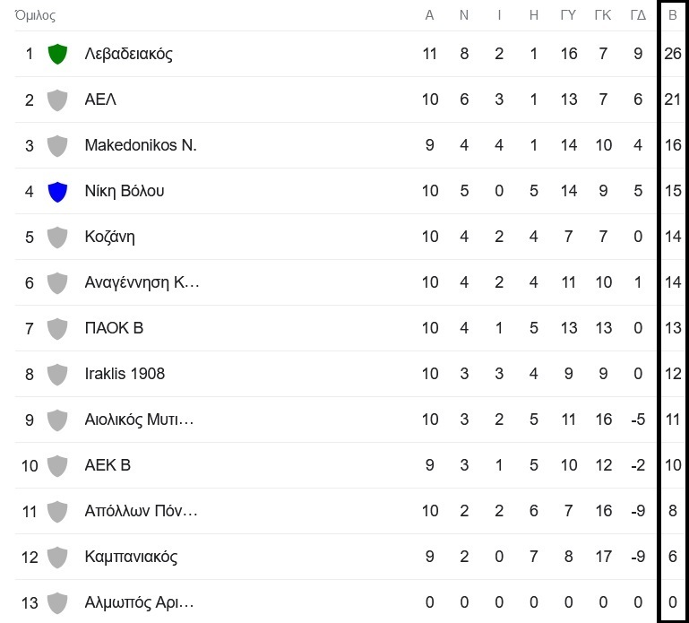Screen dimensions: 689x623
Task: Click the Όμιλος group header label
Action: 35,15
